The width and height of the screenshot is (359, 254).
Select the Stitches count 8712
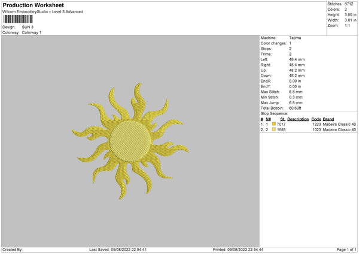349,4
